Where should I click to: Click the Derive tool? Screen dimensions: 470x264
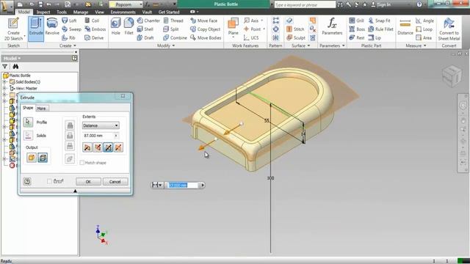click(x=94, y=37)
